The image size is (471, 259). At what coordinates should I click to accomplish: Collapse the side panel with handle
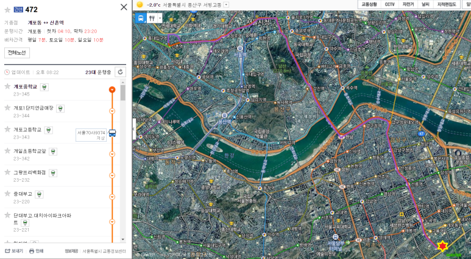[x=134, y=129]
